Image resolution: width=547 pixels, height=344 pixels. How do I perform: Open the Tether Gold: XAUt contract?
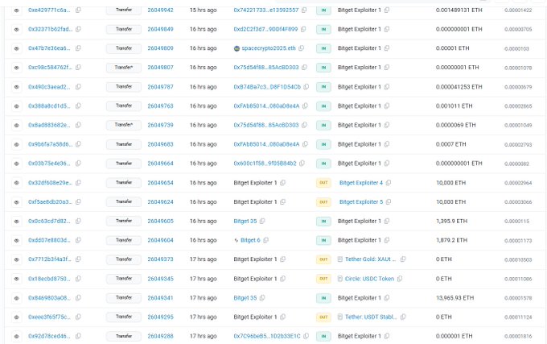(x=371, y=259)
